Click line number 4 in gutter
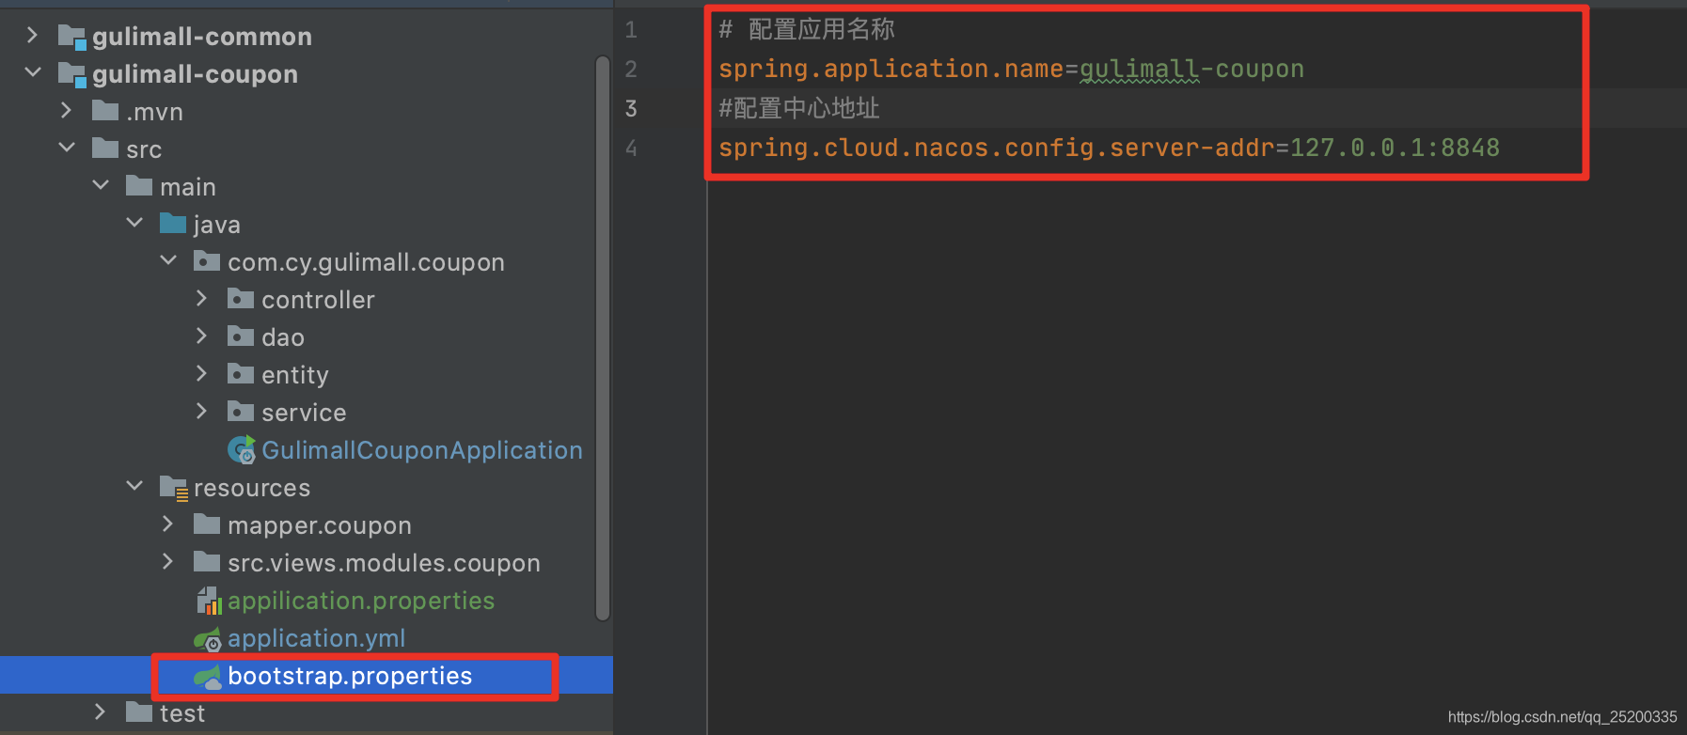Screen dimensions: 1687x735 pyautogui.click(x=631, y=149)
